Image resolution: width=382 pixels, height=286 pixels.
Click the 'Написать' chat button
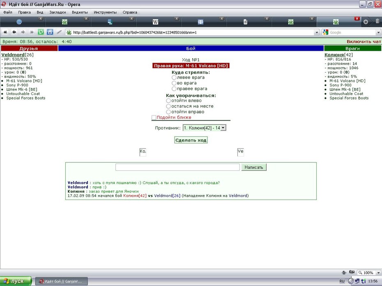click(x=253, y=167)
